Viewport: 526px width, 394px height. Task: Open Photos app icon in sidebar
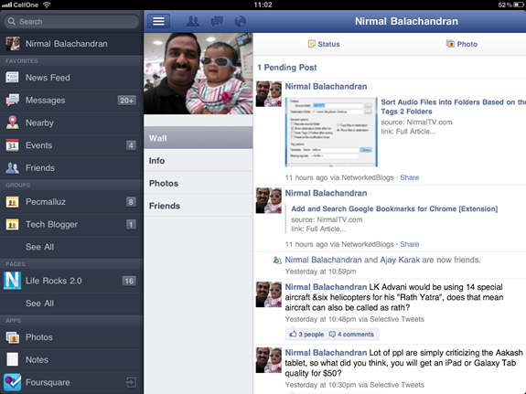(x=13, y=337)
